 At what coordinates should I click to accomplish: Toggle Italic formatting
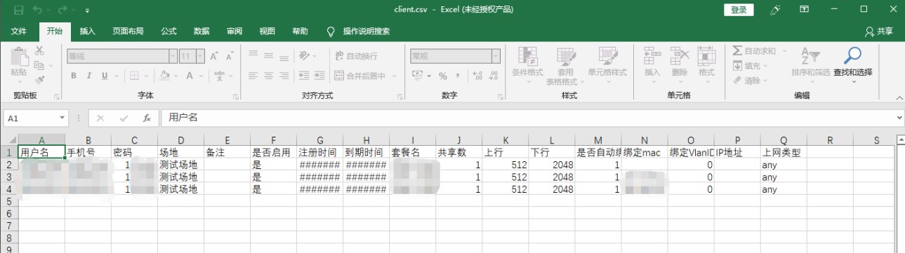coord(88,76)
